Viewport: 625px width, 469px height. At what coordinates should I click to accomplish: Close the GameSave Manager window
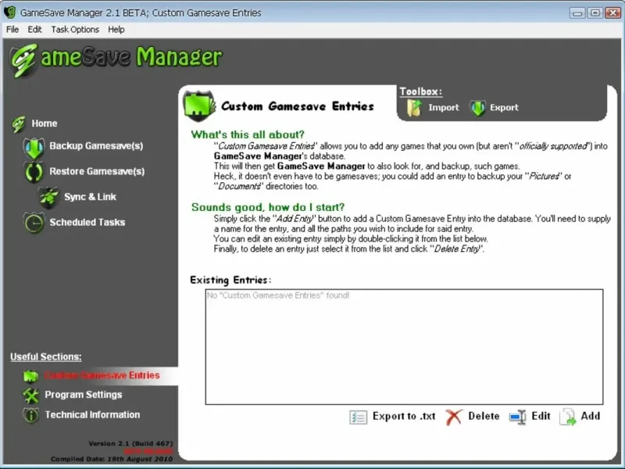tap(613, 13)
